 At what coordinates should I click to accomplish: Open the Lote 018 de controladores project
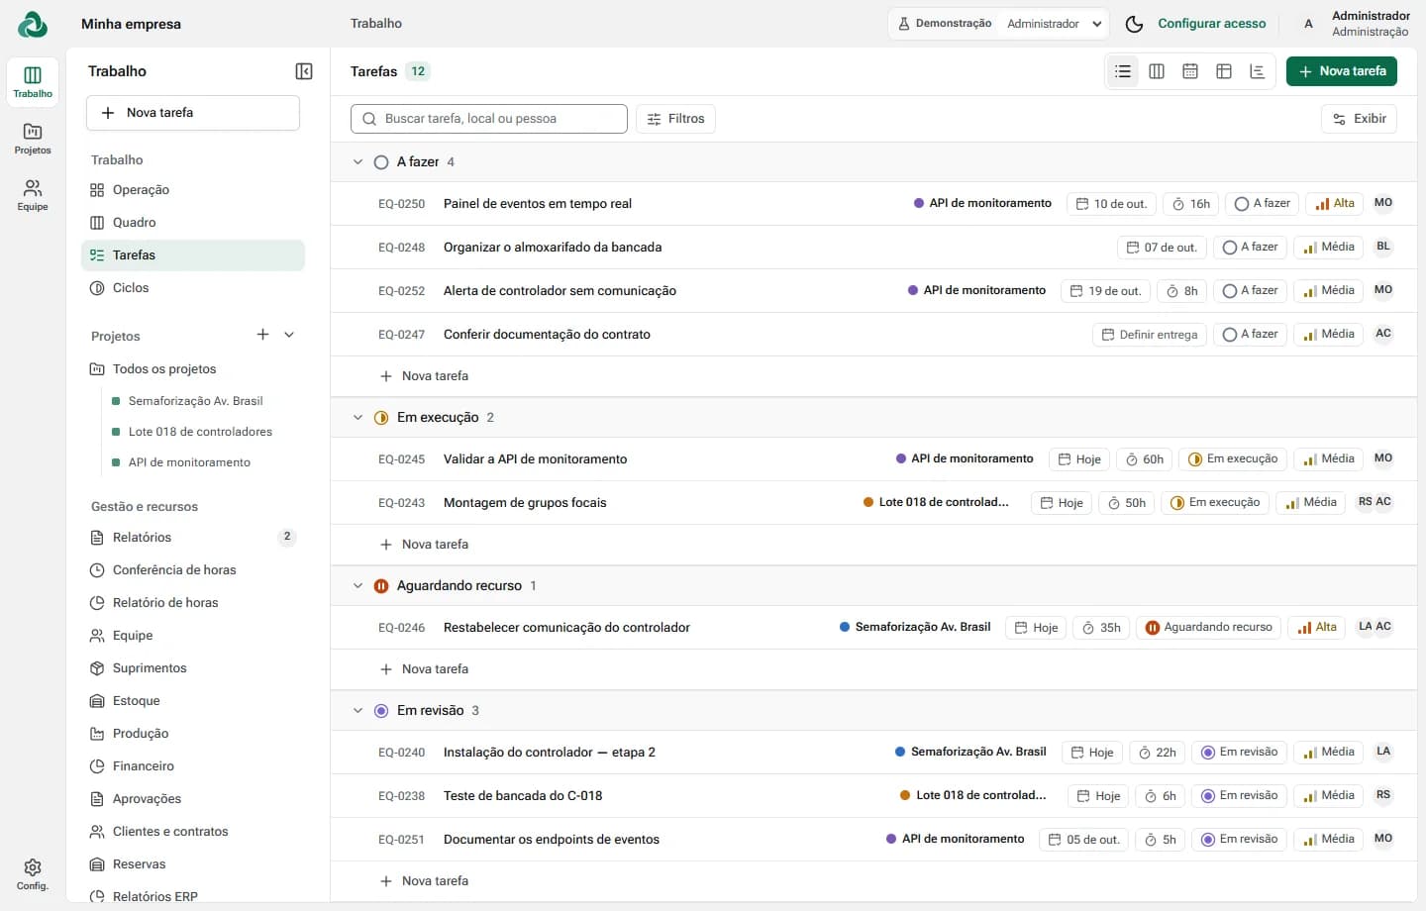[200, 432]
